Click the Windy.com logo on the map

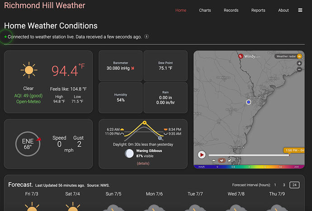point(249,56)
